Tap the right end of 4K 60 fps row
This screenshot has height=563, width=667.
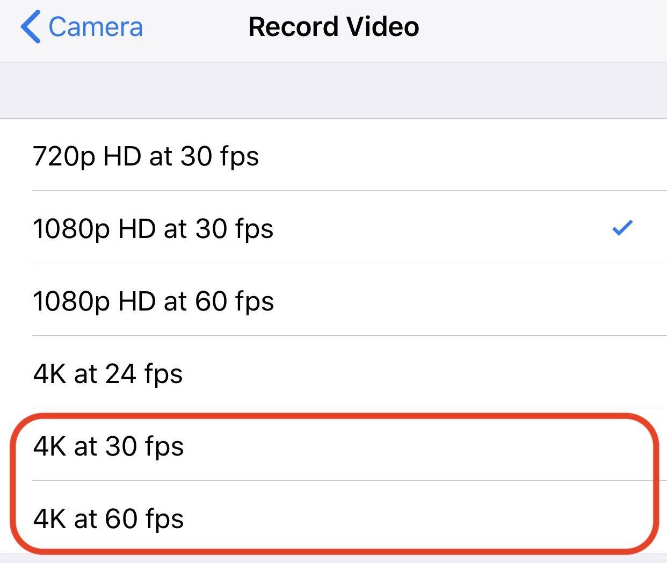[x=622, y=518]
